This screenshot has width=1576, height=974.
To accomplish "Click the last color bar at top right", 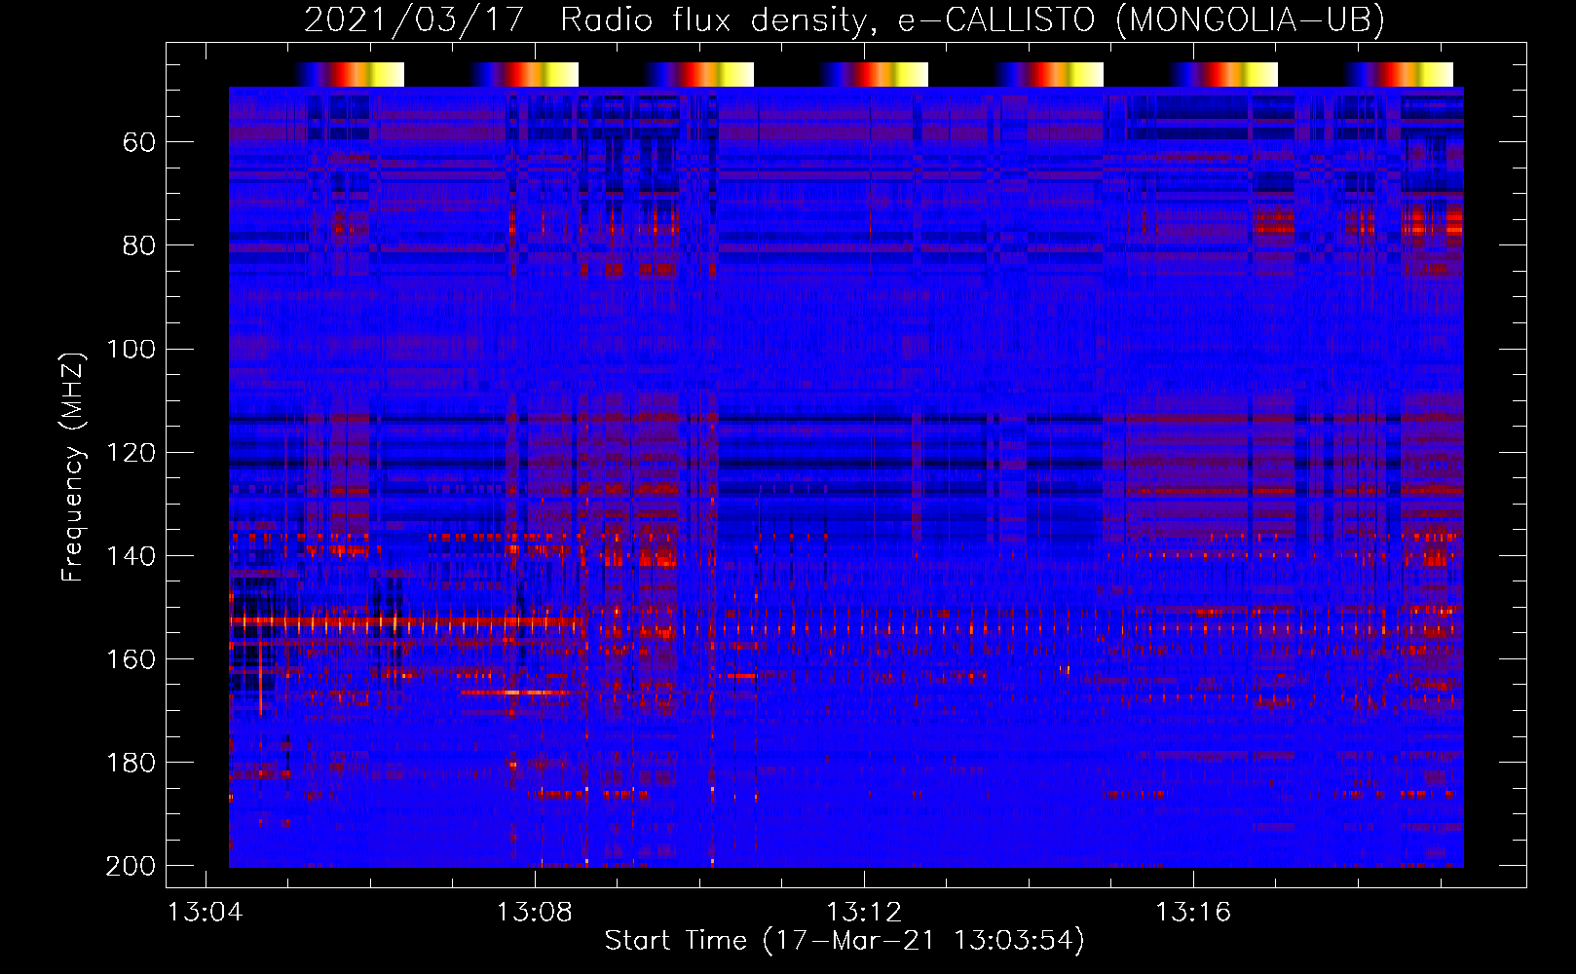I will (x=1399, y=74).
